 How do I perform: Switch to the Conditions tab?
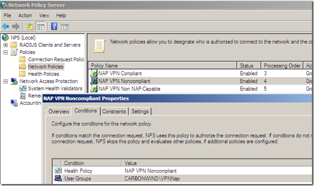[x=86, y=111]
